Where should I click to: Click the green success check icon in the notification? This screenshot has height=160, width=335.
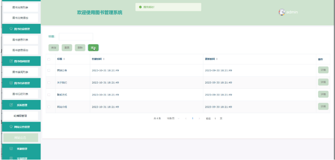[141, 7]
